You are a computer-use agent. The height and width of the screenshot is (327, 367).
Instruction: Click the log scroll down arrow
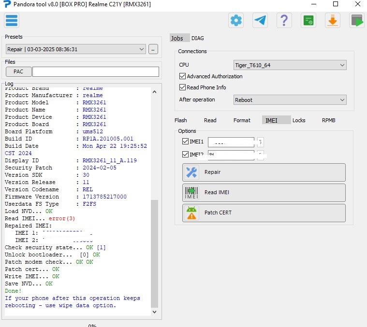(x=154, y=312)
